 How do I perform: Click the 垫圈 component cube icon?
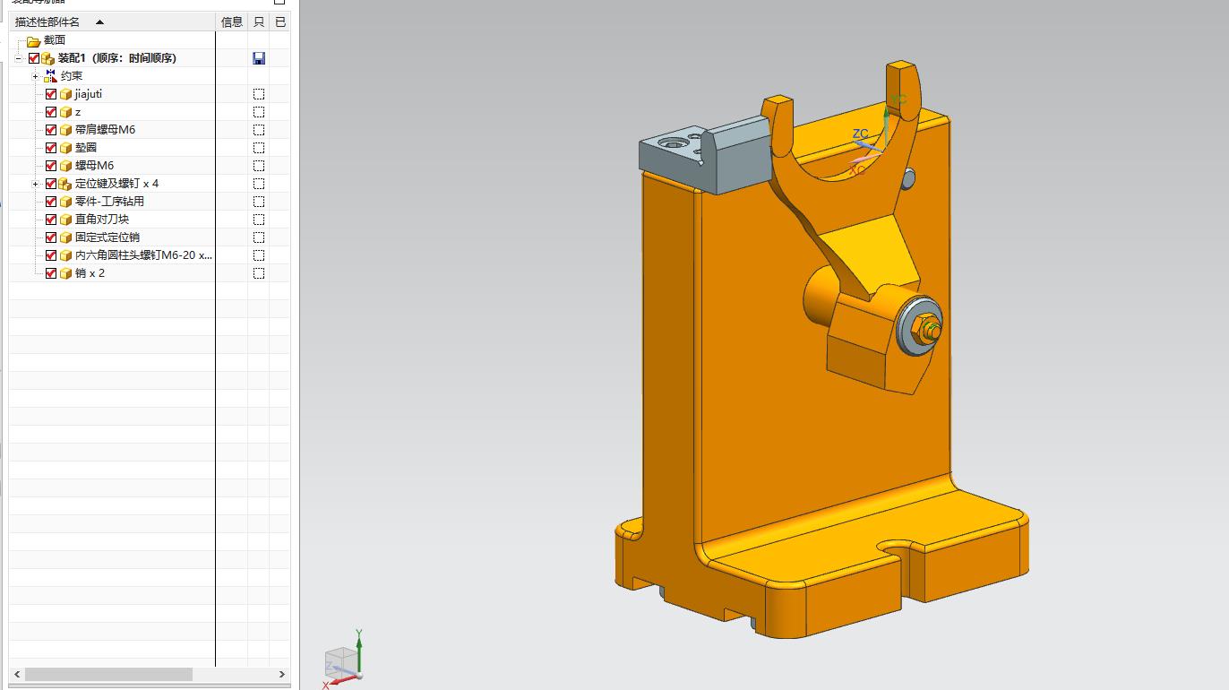click(65, 148)
